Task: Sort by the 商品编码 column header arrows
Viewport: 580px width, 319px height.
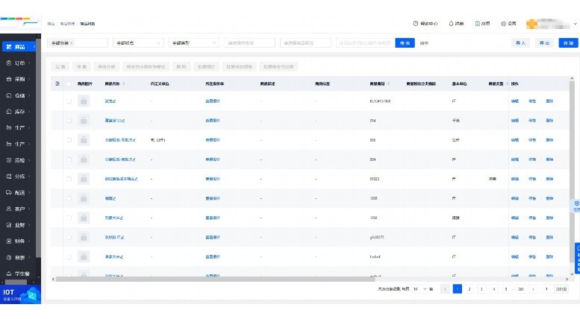Action: click(x=388, y=83)
